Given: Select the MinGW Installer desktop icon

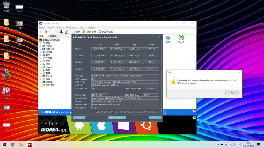Looking at the screenshot, I should coord(6,92).
